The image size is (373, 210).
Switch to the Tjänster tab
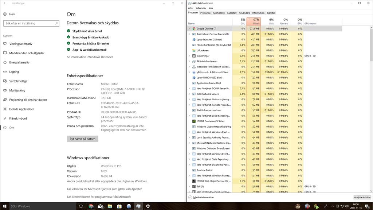271,13
